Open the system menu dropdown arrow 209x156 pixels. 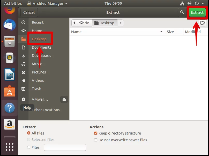point(203,3)
